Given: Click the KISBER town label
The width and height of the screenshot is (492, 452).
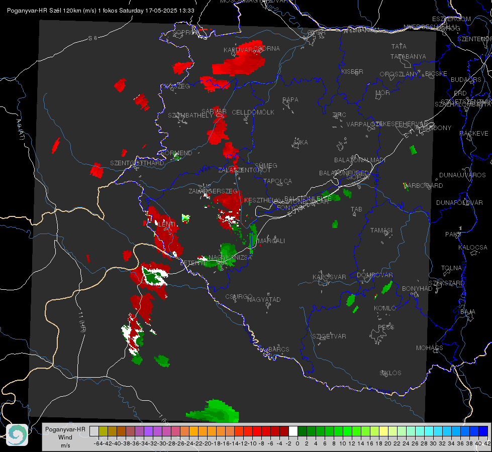Looking at the screenshot, I should [x=352, y=71].
